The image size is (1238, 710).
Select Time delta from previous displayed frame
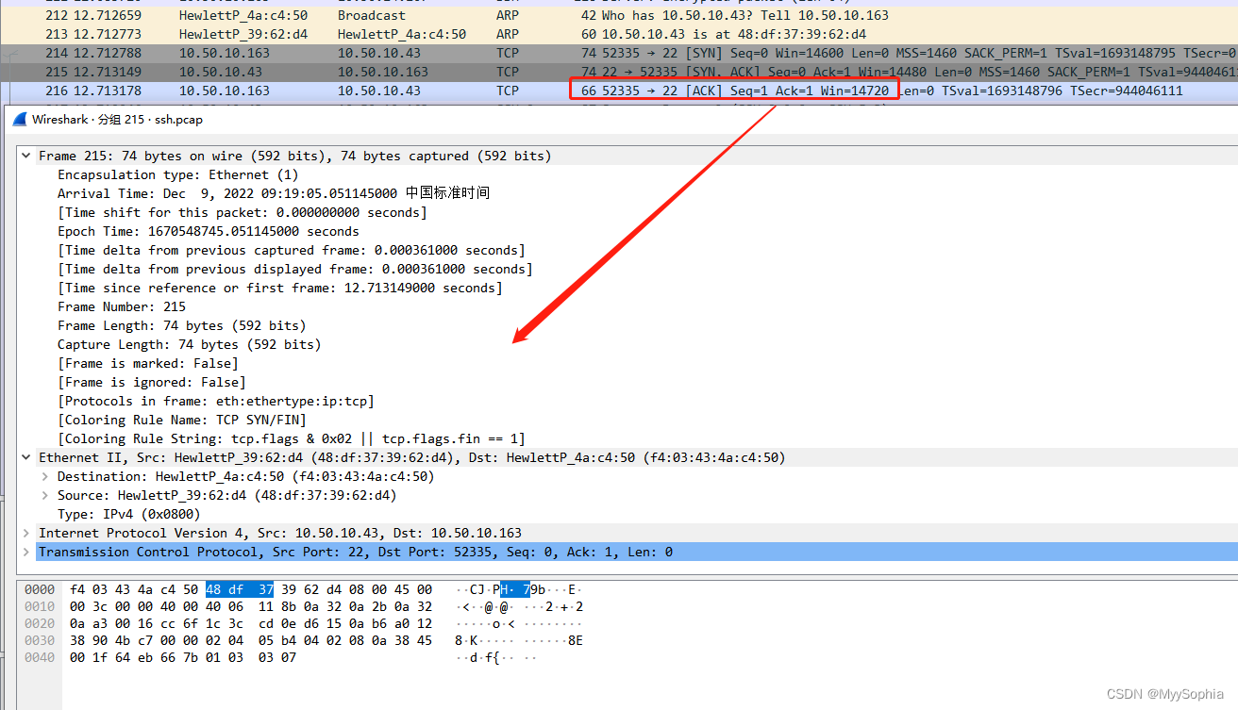(x=295, y=269)
